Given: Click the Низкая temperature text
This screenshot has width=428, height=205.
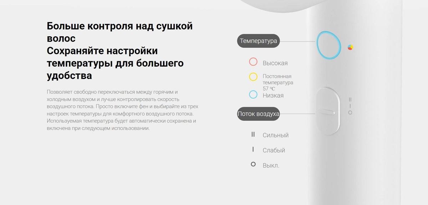Looking at the screenshot, I should coord(273,95).
